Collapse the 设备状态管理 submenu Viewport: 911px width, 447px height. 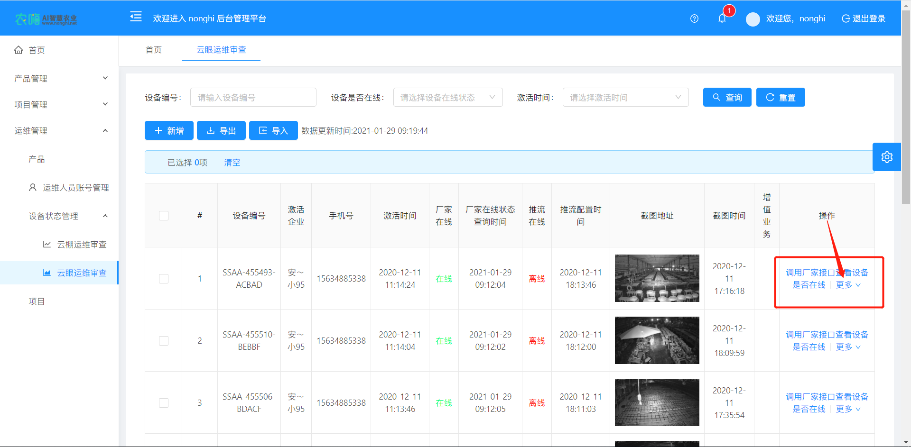pyautogui.click(x=59, y=216)
